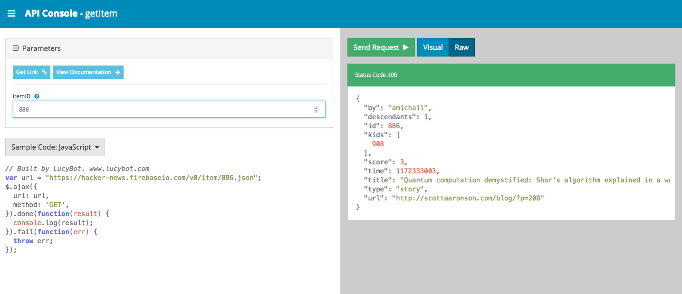Open the Sample Code language dropdown
The image size is (682, 294).
click(55, 147)
